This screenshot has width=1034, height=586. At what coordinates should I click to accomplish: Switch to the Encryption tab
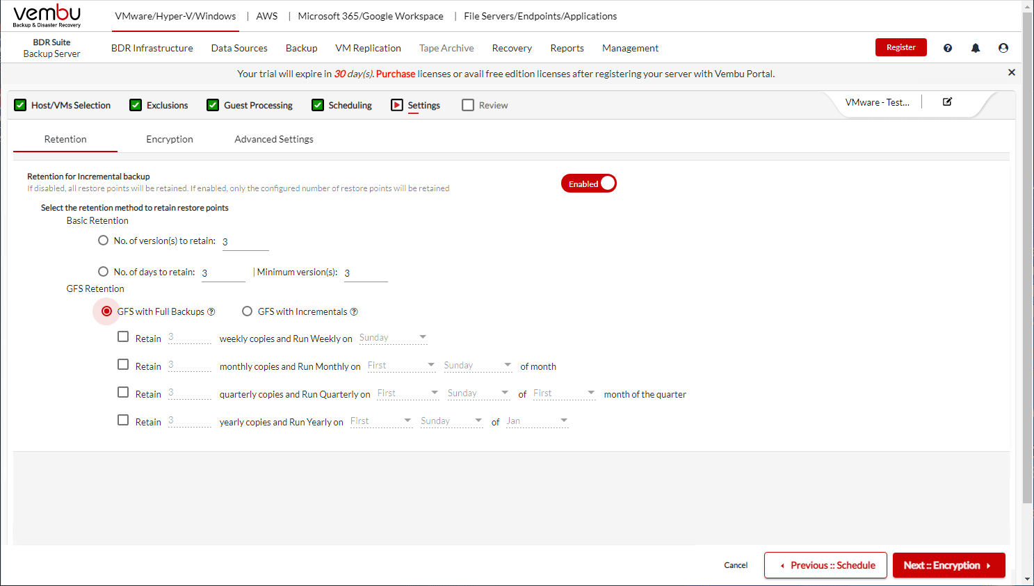click(x=170, y=139)
